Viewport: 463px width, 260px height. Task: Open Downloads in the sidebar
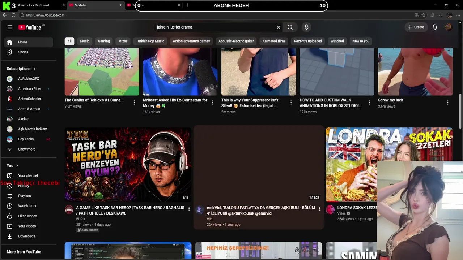[28, 236]
